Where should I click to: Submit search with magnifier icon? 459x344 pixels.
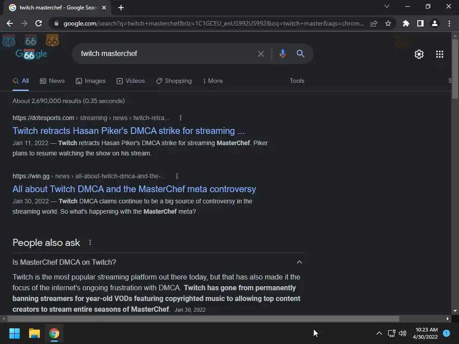(x=300, y=54)
